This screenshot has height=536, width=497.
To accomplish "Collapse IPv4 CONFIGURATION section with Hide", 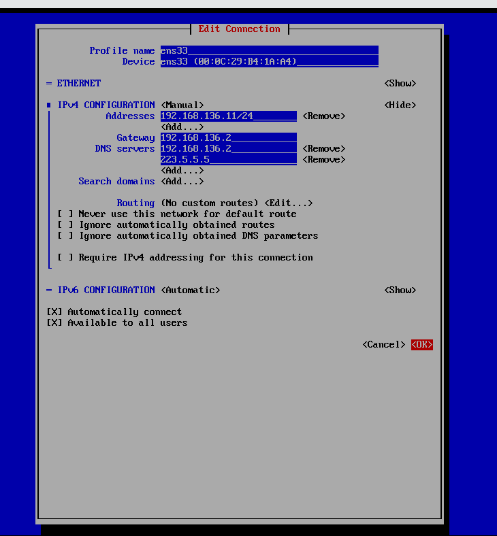I will (400, 105).
